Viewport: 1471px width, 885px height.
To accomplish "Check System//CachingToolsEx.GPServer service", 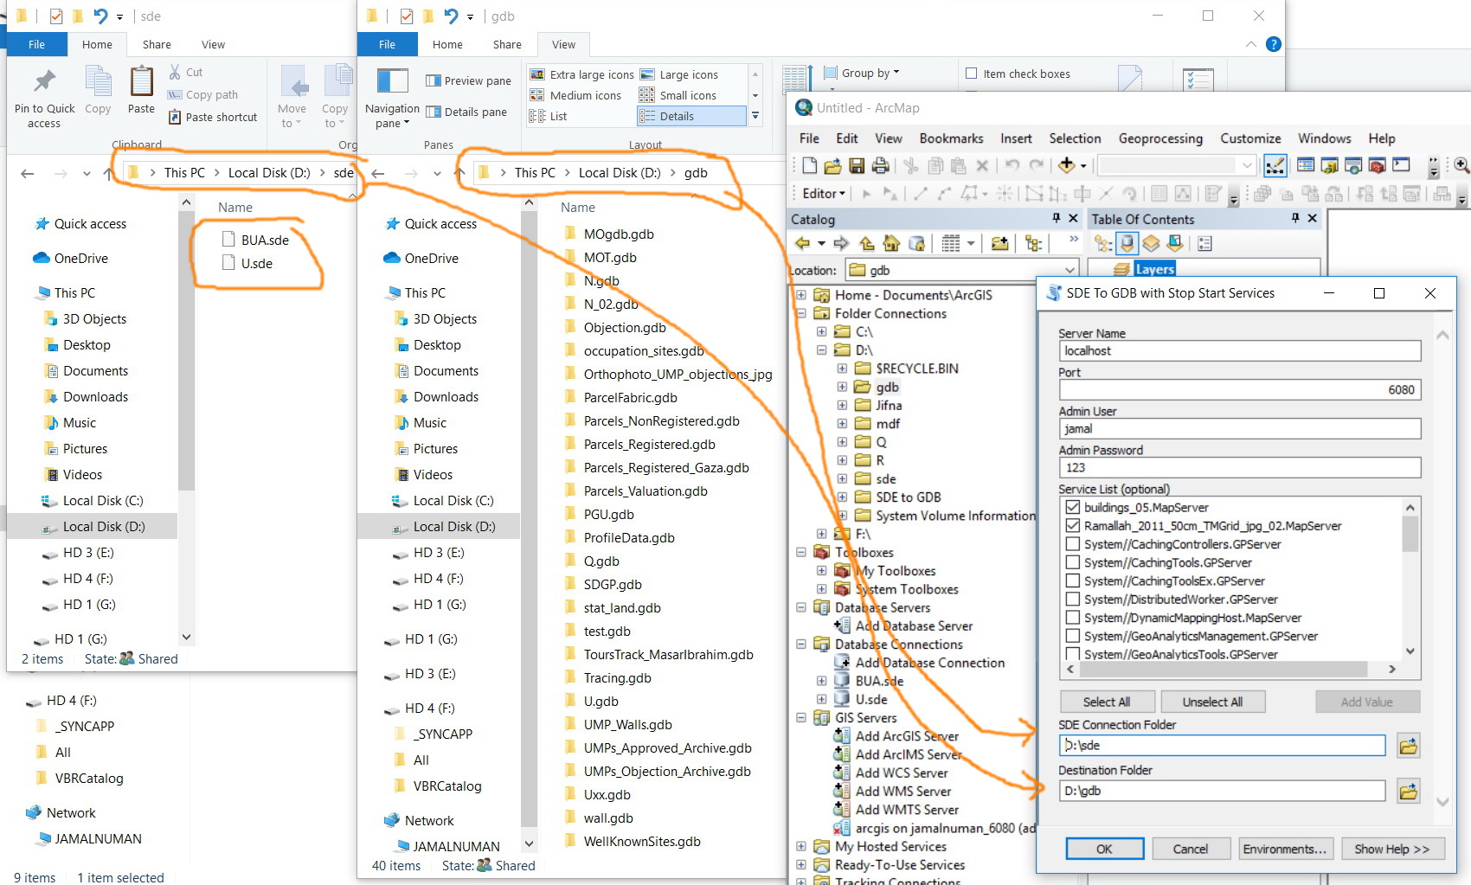I will [x=1073, y=581].
